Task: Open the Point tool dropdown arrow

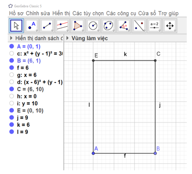Action: 37,31
